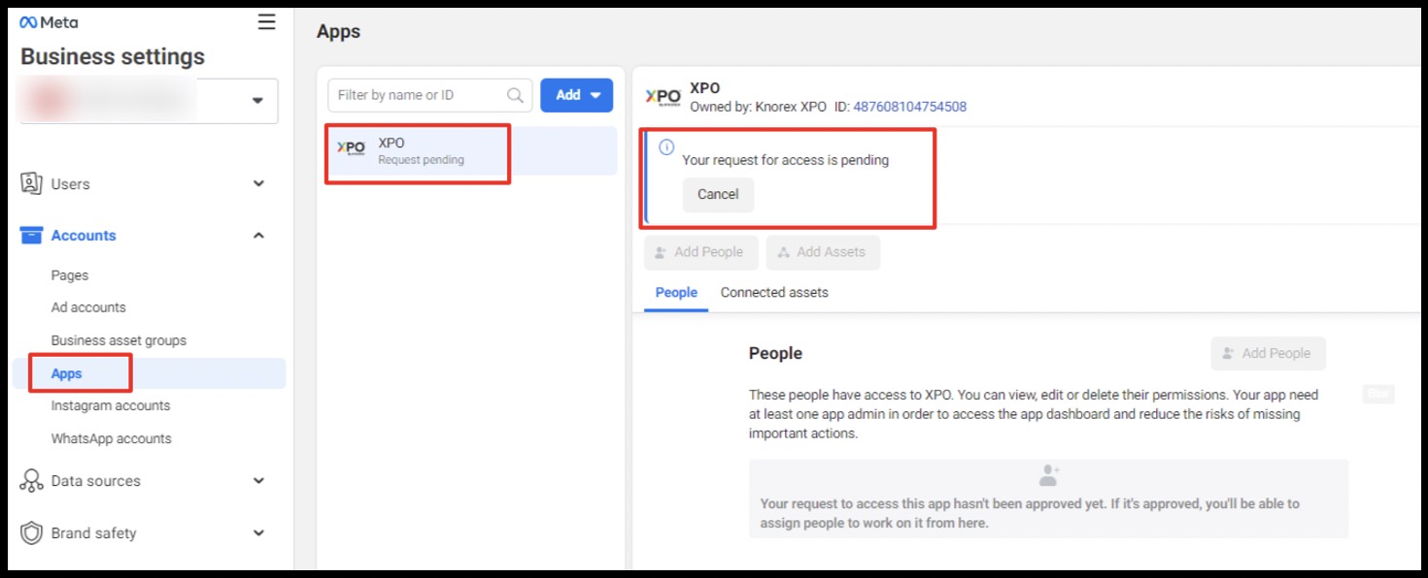Click the search magnifier icon
The image size is (1428, 578).
click(515, 95)
